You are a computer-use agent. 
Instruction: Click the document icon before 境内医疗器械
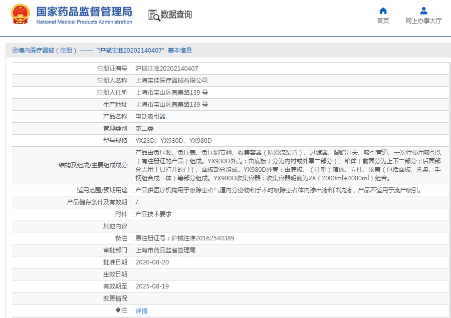15,51
